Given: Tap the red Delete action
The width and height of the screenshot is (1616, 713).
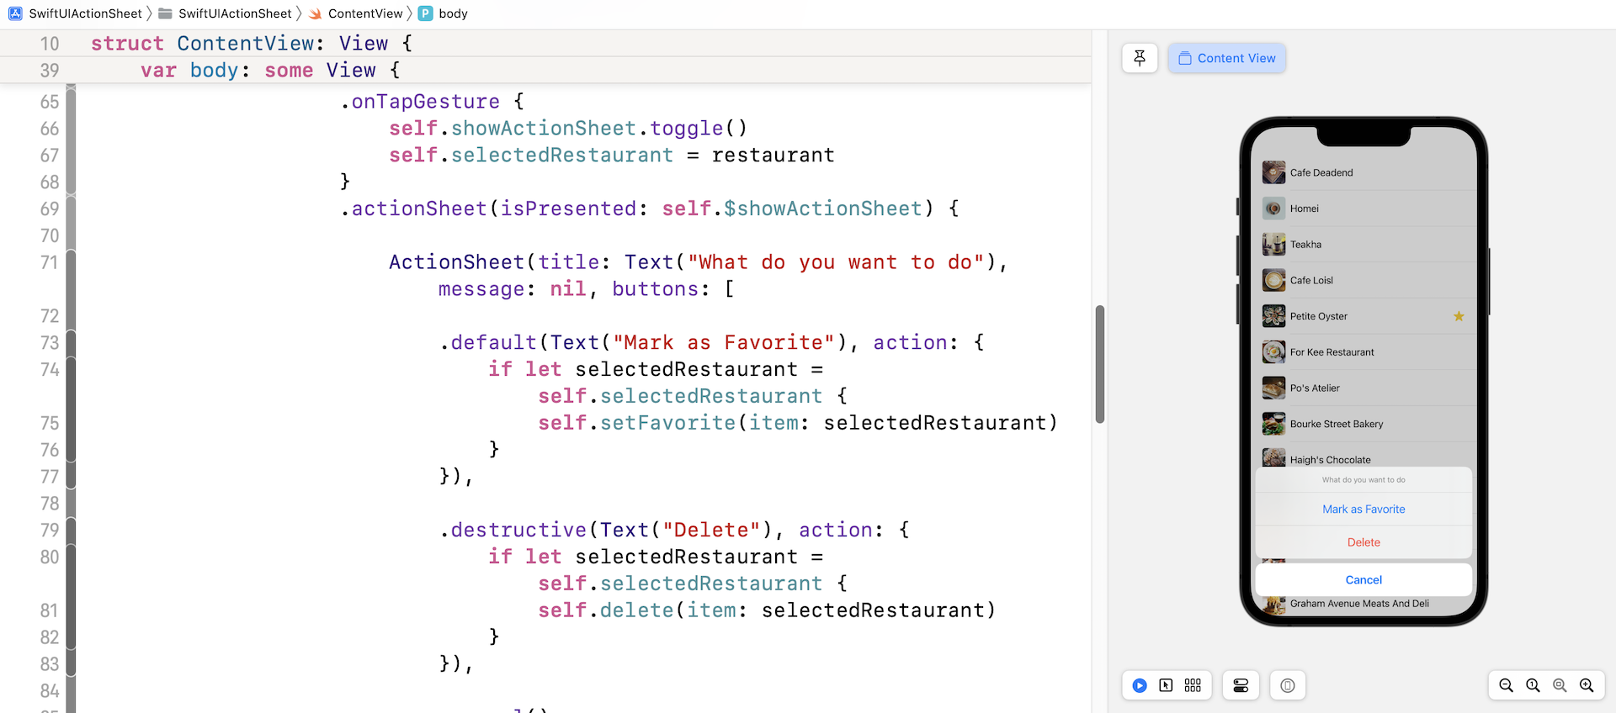Looking at the screenshot, I should pyautogui.click(x=1363, y=542).
